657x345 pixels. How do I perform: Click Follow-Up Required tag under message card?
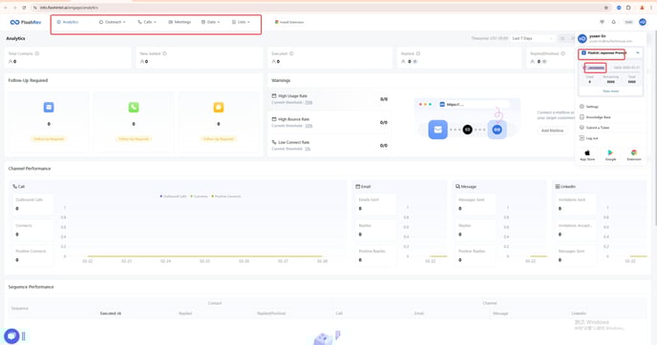(219, 139)
